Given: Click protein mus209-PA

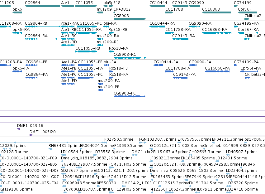Looking at the screenshot, I should [100, 84].
